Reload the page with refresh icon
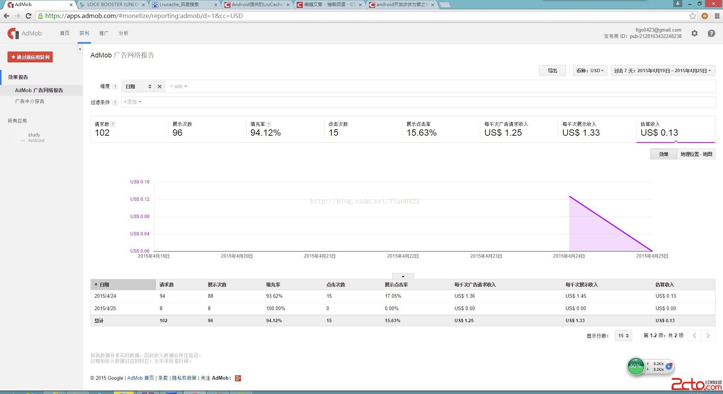Screen dimensions: 723x394 pyautogui.click(x=28, y=16)
